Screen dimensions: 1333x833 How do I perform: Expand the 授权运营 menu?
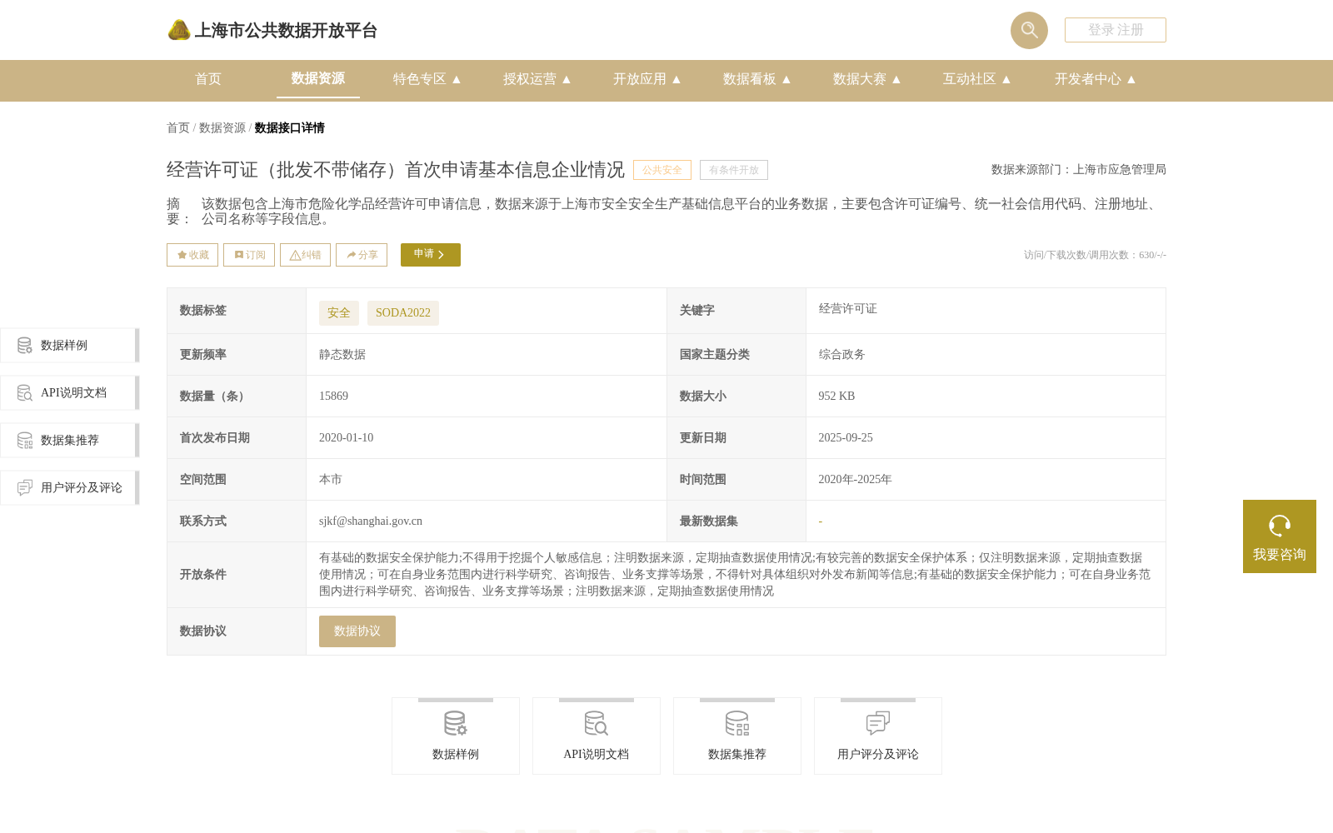[x=537, y=79]
